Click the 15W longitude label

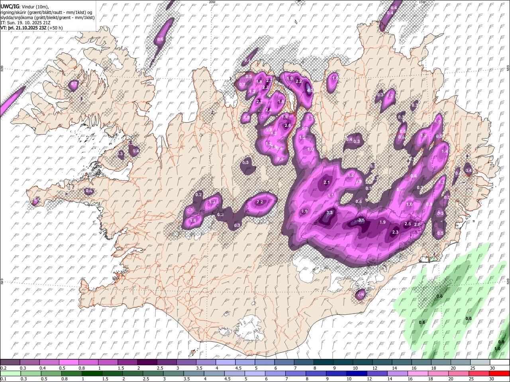(422, 2)
